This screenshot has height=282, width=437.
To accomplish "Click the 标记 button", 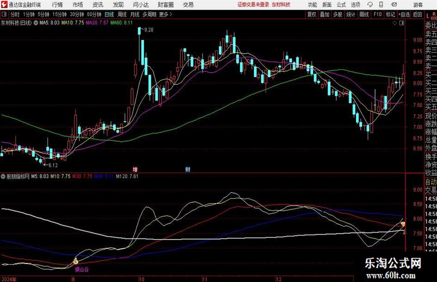I will pos(390,14).
